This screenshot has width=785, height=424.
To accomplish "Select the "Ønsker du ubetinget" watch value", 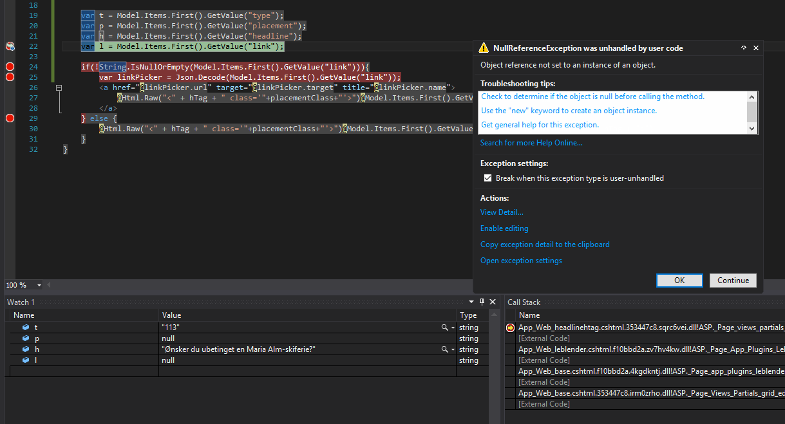I will 239,349.
